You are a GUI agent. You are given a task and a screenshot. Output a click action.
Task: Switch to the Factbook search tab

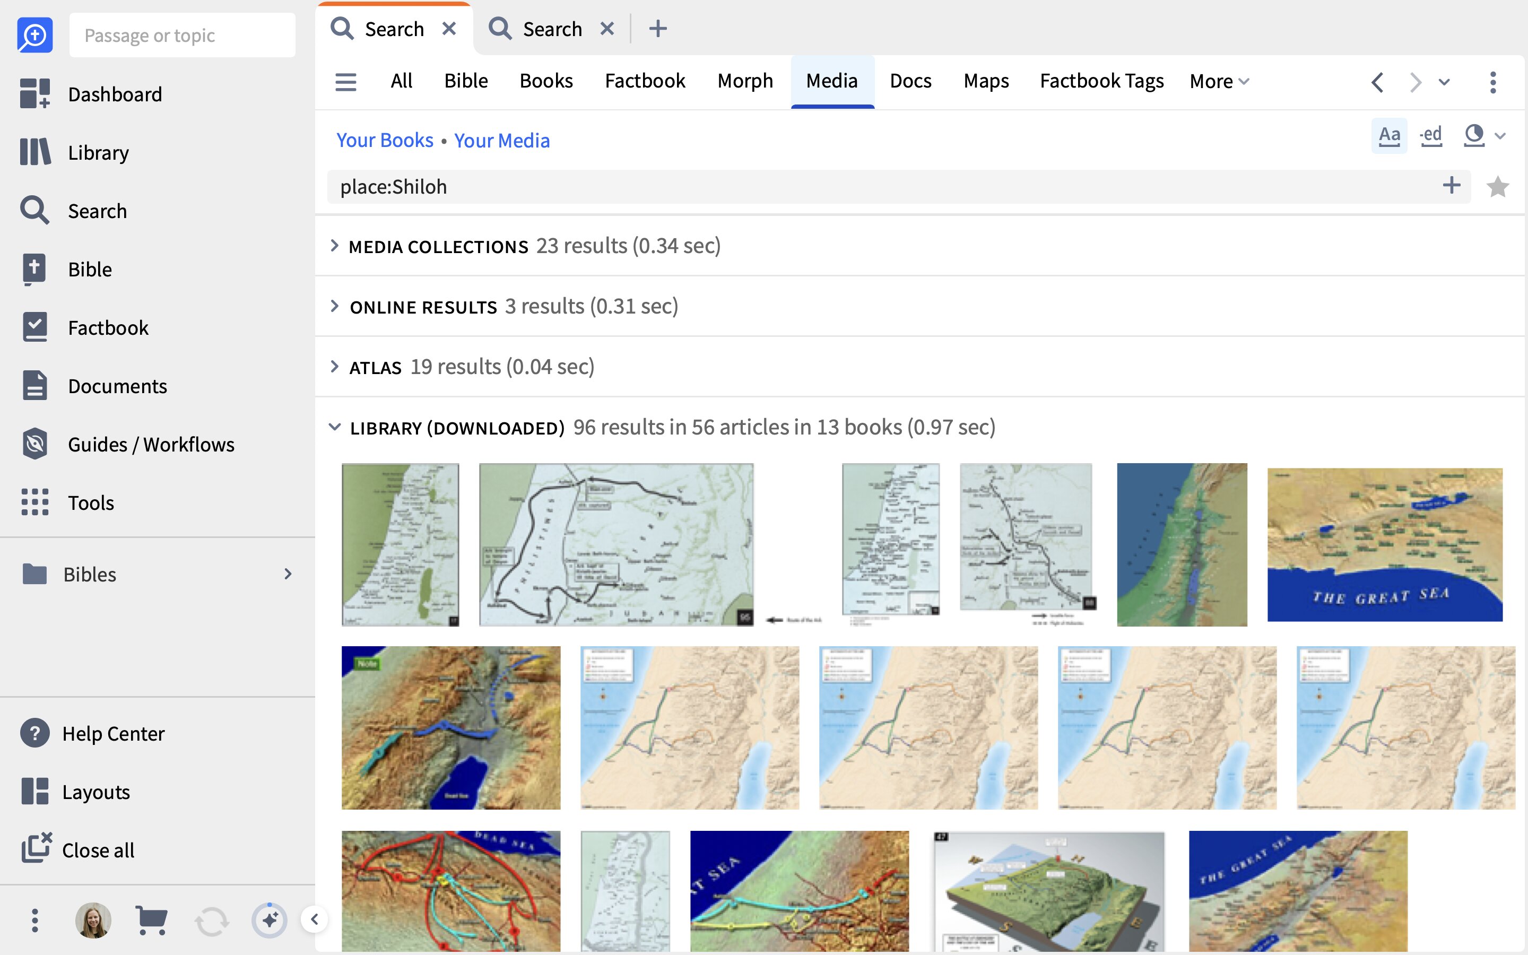point(645,81)
